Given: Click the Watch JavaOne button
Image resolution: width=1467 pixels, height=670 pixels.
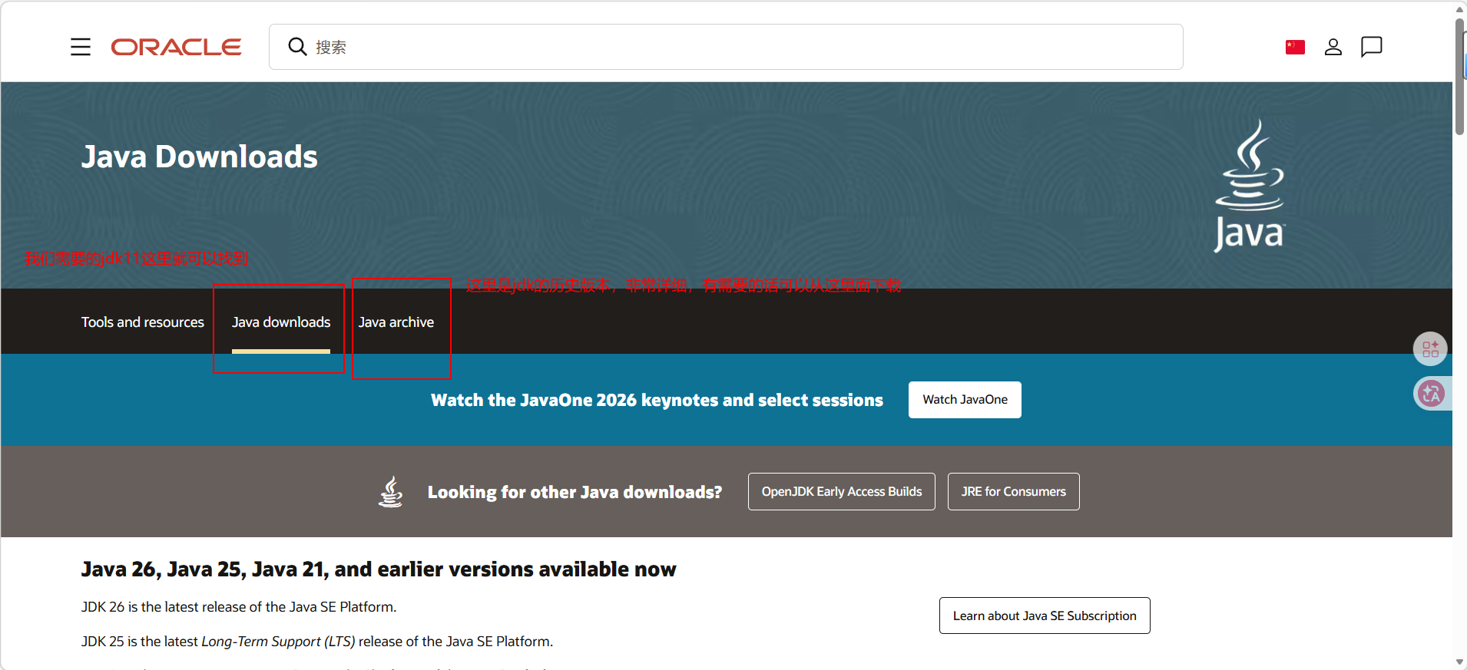Looking at the screenshot, I should pos(965,400).
